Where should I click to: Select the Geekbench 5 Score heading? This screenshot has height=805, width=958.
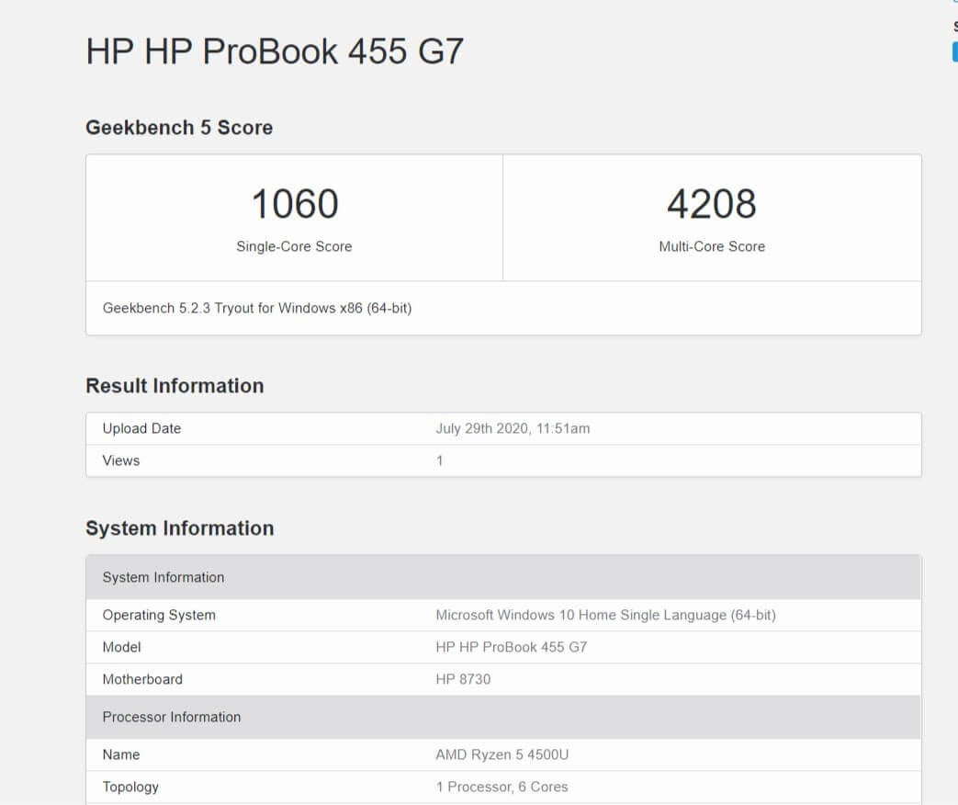(179, 127)
